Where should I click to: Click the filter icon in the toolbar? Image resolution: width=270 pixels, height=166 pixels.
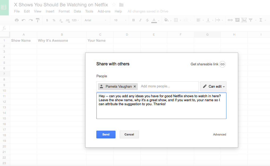pos(251,20)
